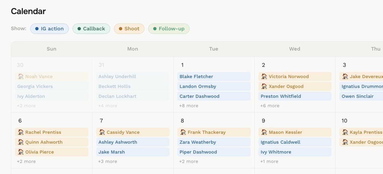Open Preston Whitfield event
Screen dimensions: 383x174
(x=295, y=96)
